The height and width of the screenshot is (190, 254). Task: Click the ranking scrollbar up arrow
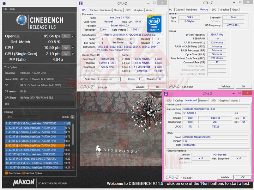coord(73,123)
